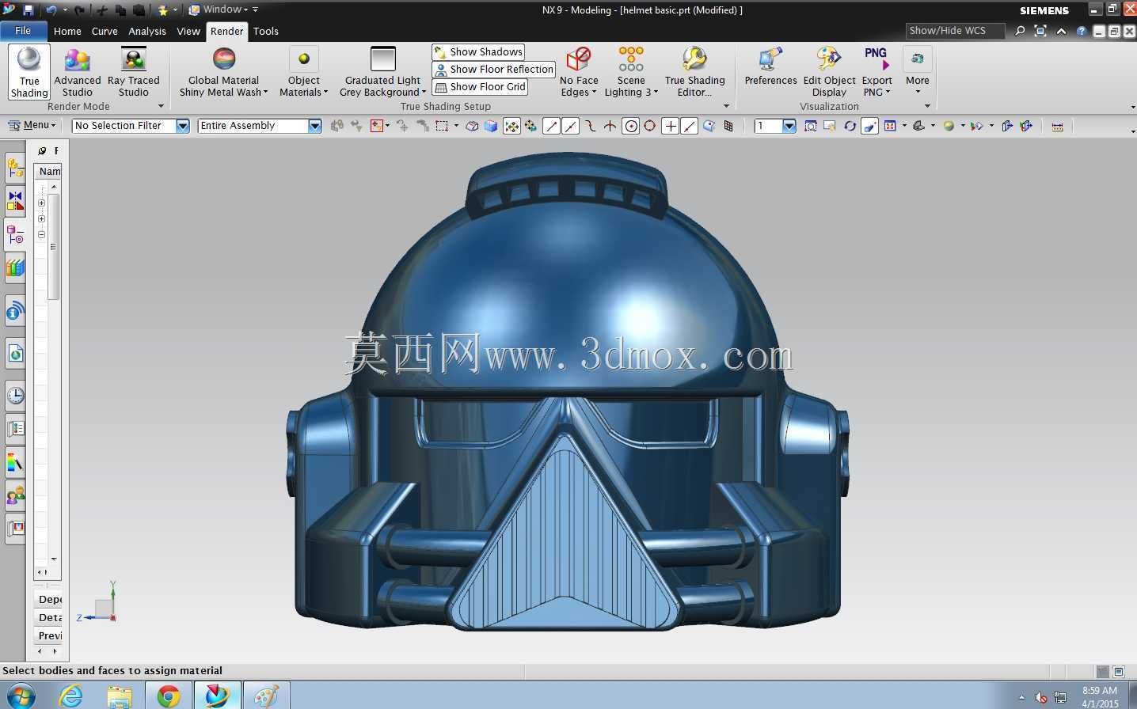Toggle Show Floor Reflection
1137x709 pixels.
point(494,69)
